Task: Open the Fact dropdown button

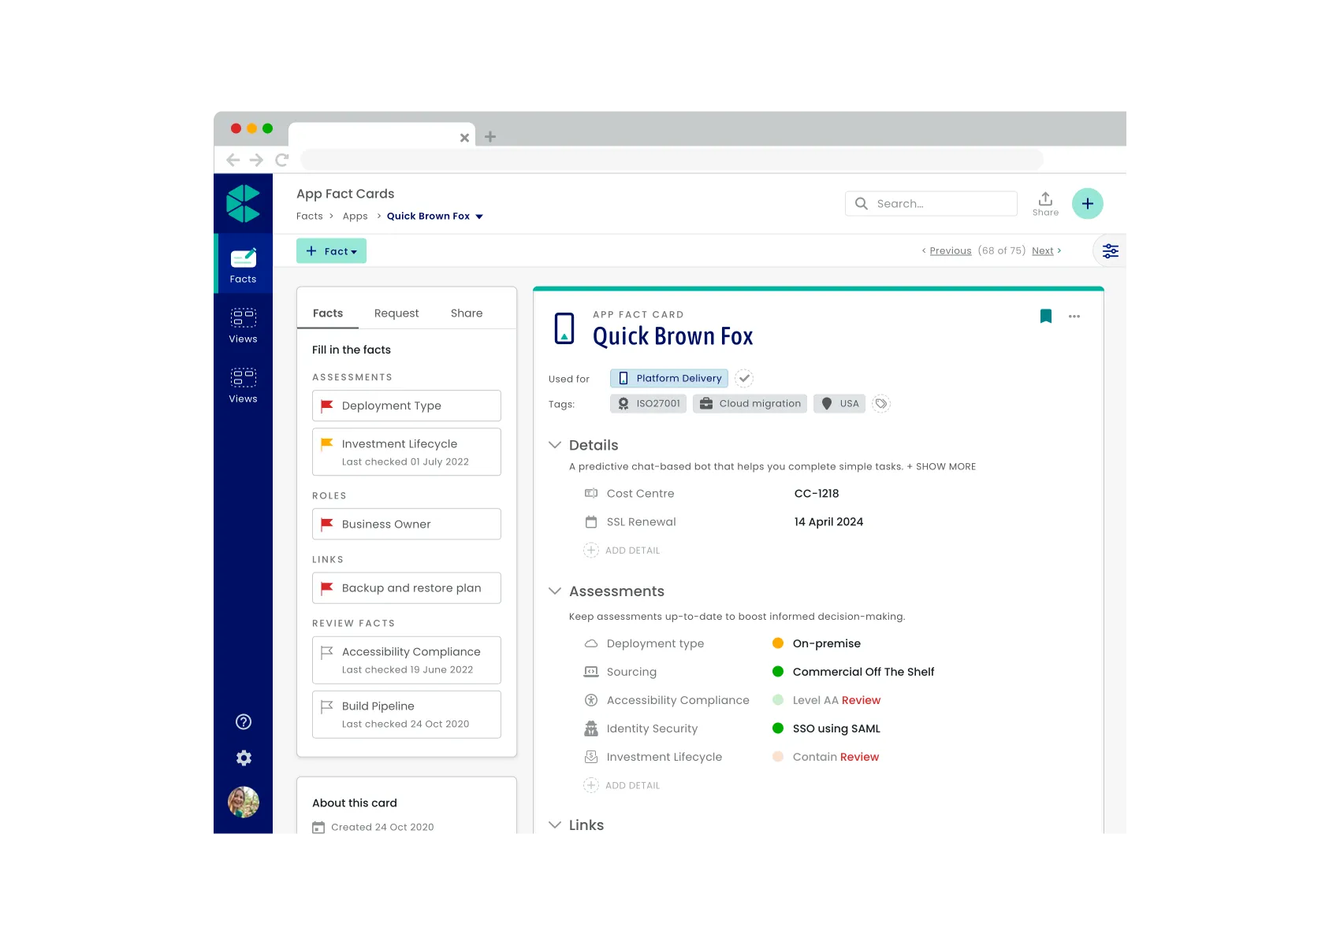Action: 331,251
